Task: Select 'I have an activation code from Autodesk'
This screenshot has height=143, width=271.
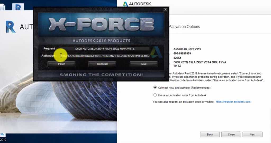Action: click(155, 95)
